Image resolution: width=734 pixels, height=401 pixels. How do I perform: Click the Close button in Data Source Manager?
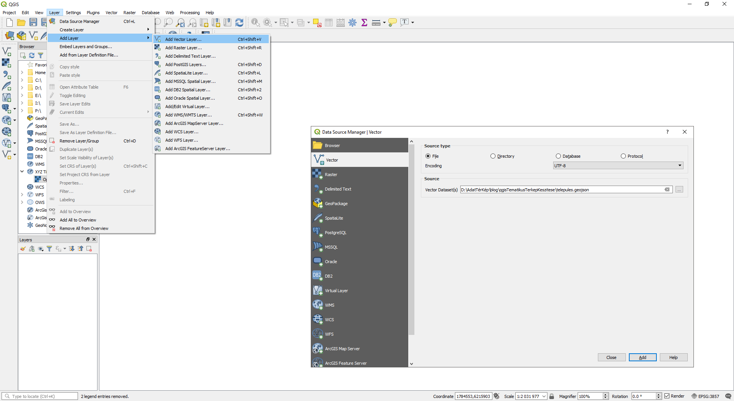[611, 357]
